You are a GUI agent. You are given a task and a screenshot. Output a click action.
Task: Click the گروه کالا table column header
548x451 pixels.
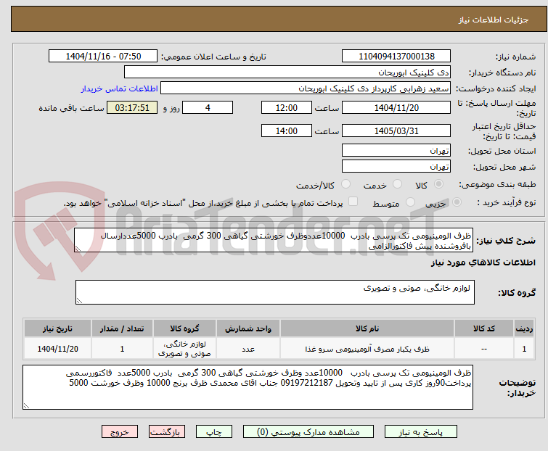point(184,329)
